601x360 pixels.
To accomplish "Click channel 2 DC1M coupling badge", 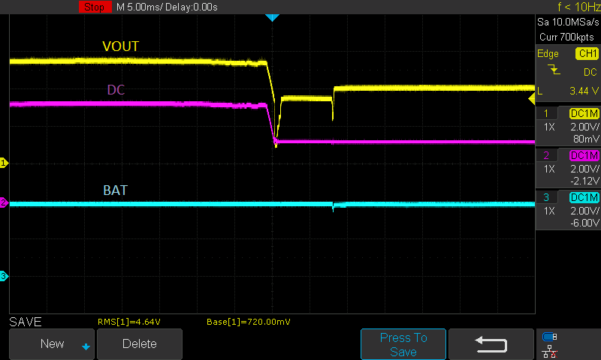I will coord(584,155).
